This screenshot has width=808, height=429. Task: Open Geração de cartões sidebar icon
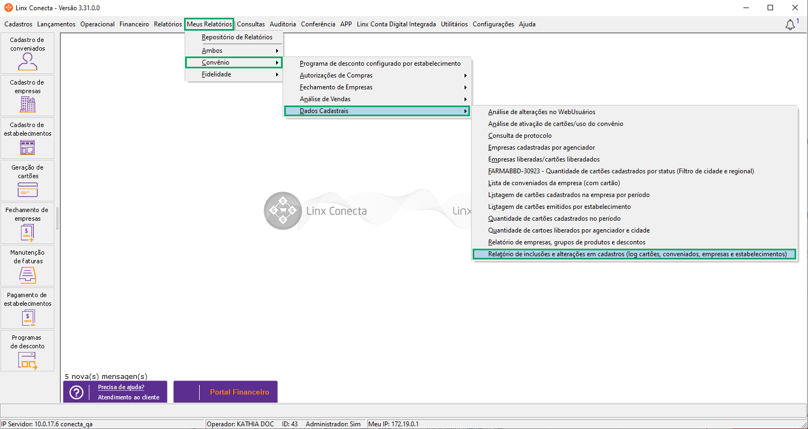pyautogui.click(x=27, y=180)
